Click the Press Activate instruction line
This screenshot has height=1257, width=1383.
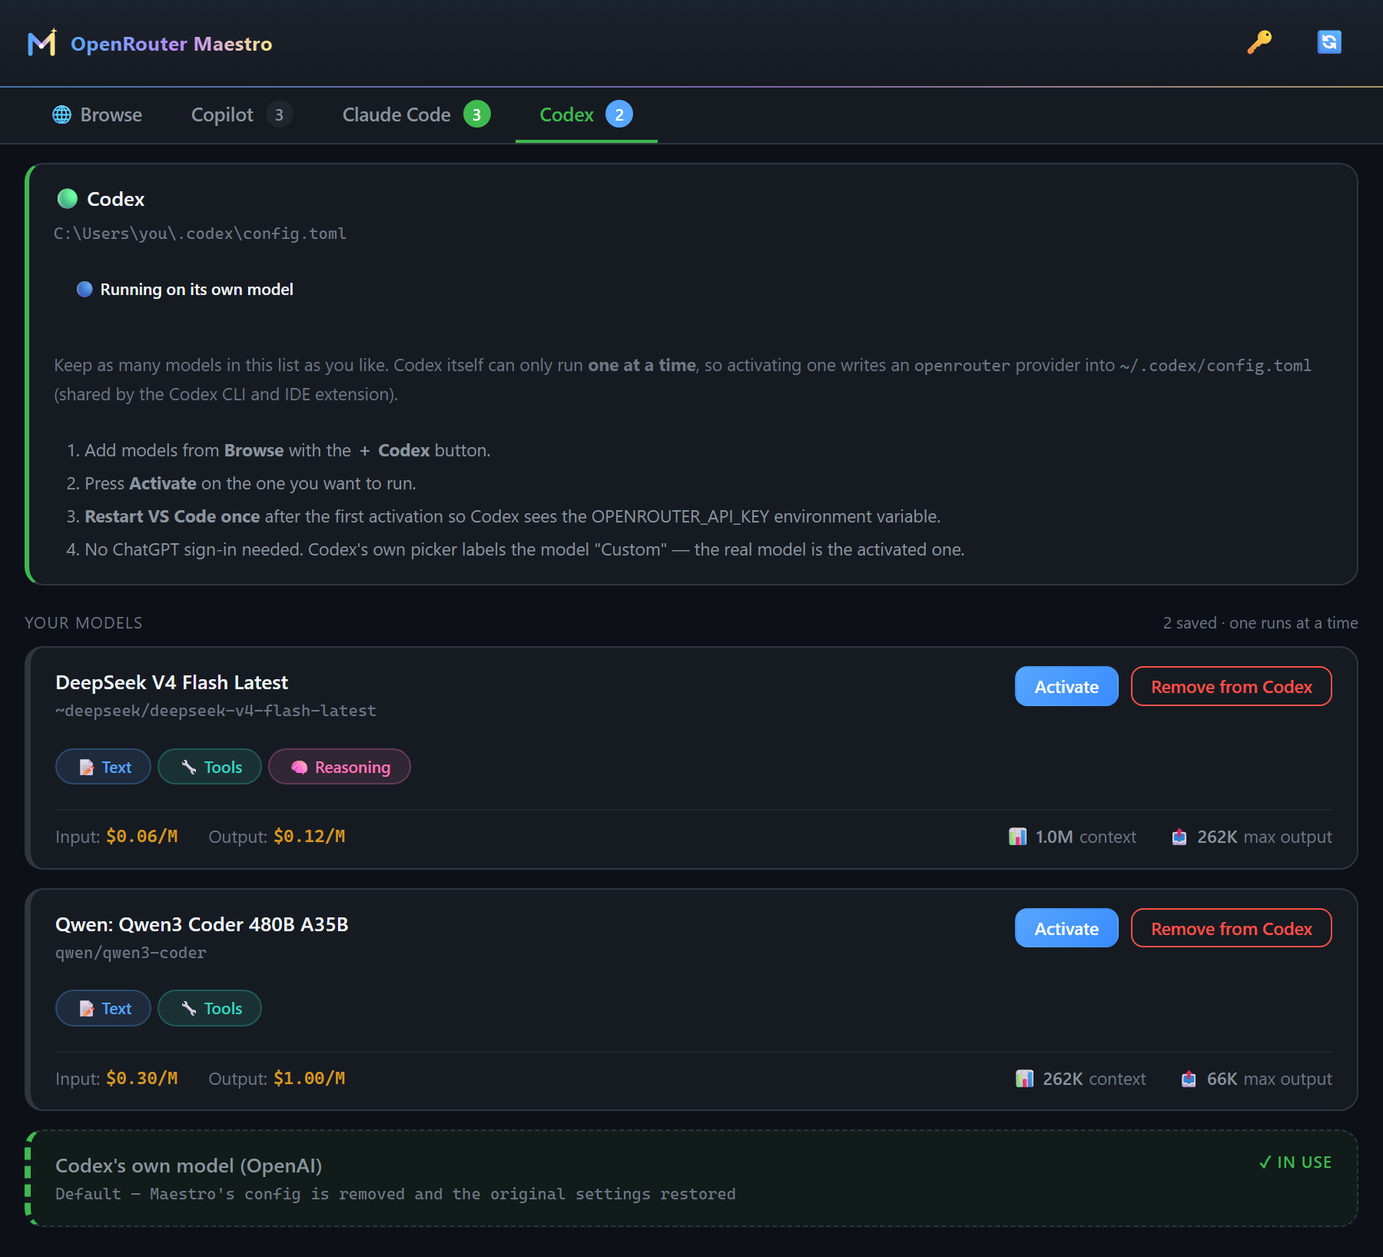[x=250, y=483]
